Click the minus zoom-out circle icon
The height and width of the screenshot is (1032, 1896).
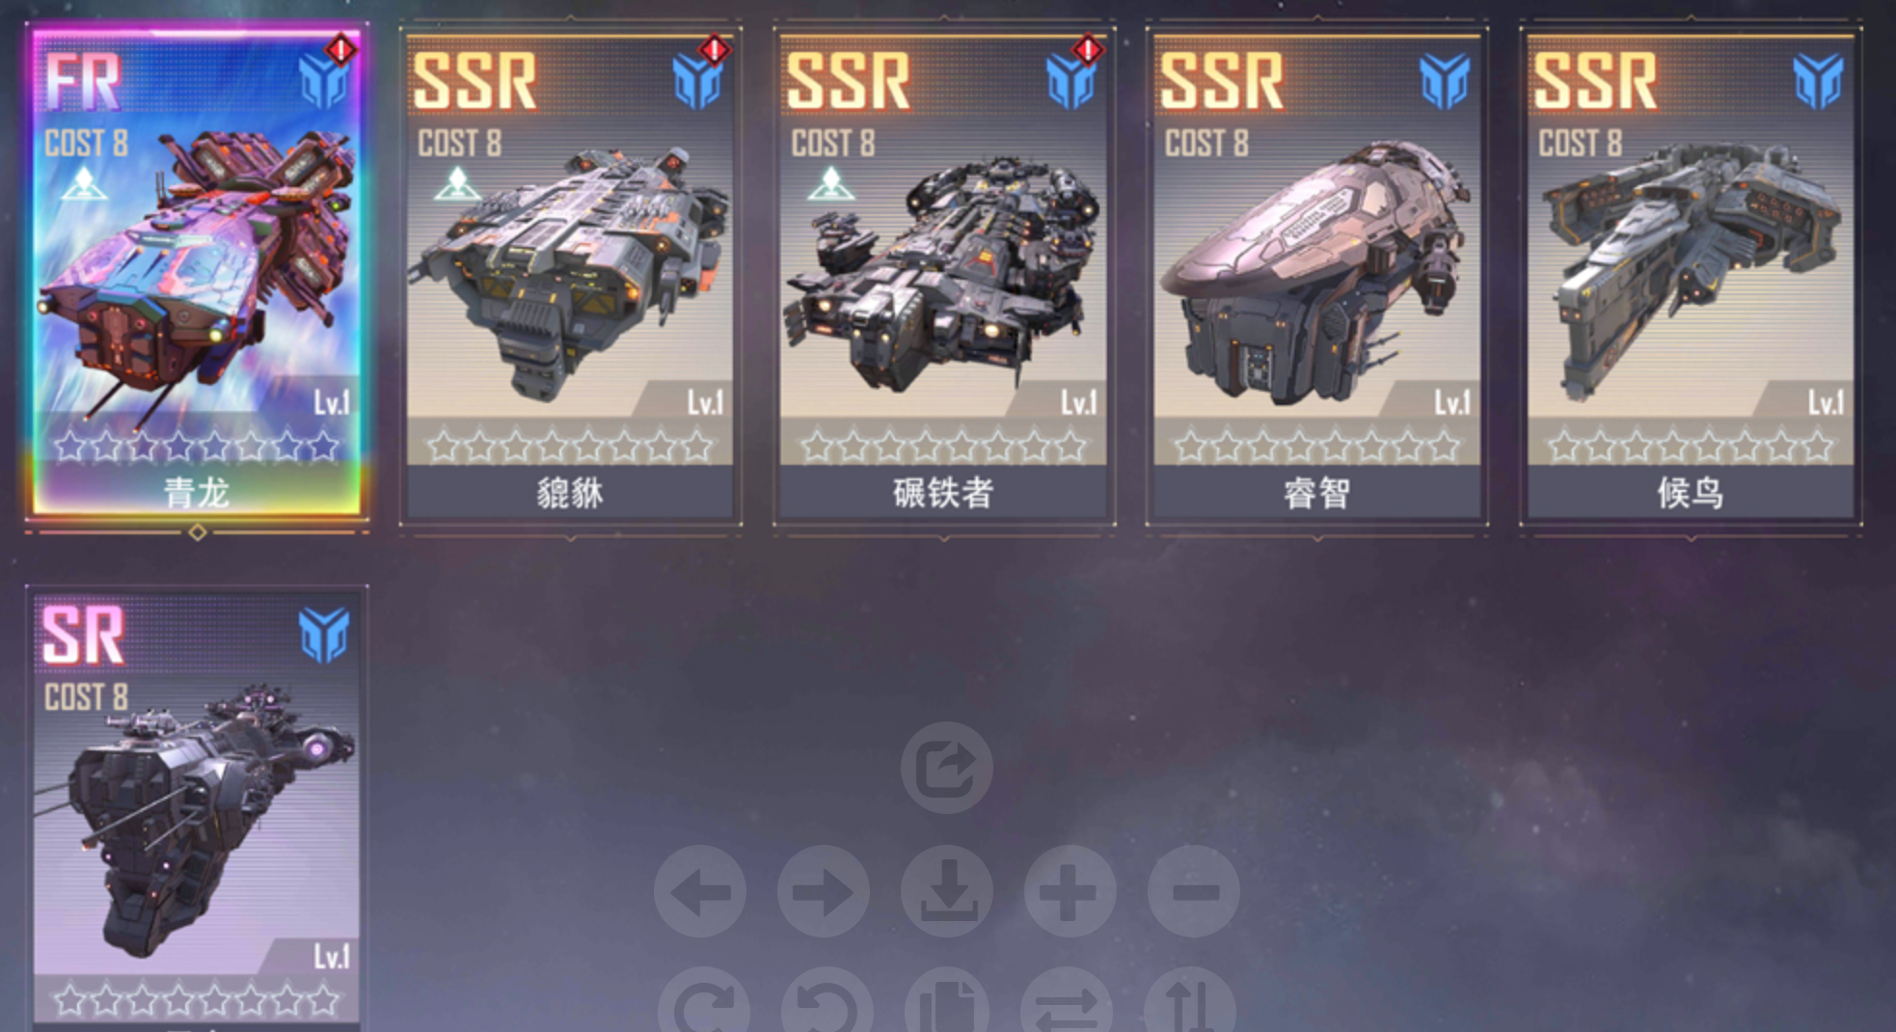tap(1193, 891)
